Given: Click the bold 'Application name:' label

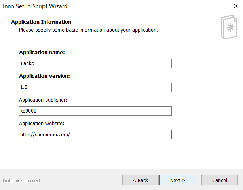Looking at the screenshot, I should click(x=42, y=53).
